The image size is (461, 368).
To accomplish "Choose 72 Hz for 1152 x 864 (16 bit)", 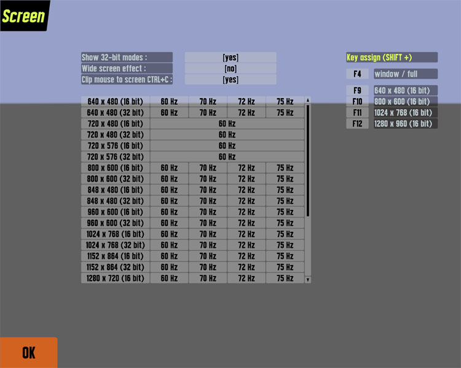I will (246, 256).
